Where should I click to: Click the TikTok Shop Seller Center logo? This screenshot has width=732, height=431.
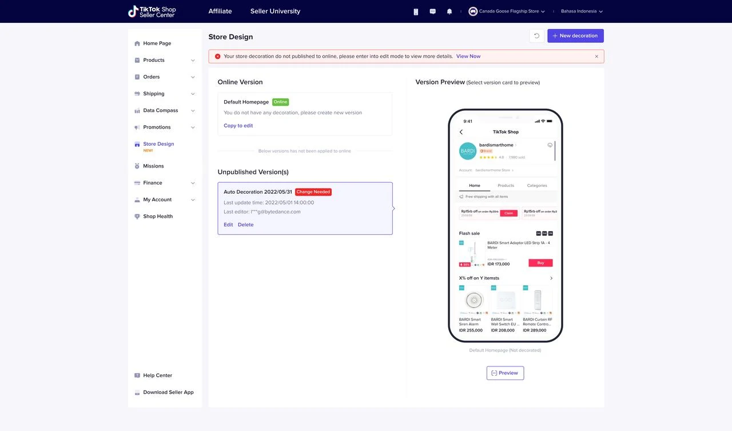coord(152,11)
